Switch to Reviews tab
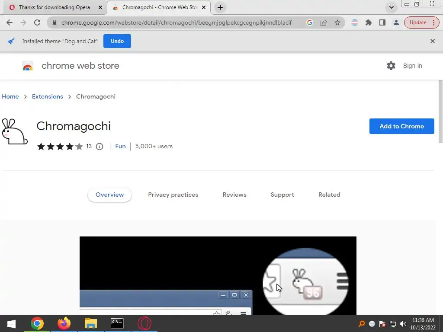This screenshot has height=332, width=443. tap(234, 195)
